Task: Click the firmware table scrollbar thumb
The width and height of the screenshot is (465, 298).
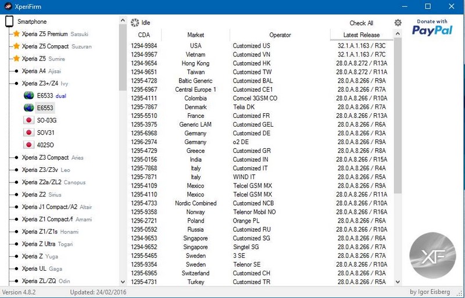Action: click(x=398, y=116)
